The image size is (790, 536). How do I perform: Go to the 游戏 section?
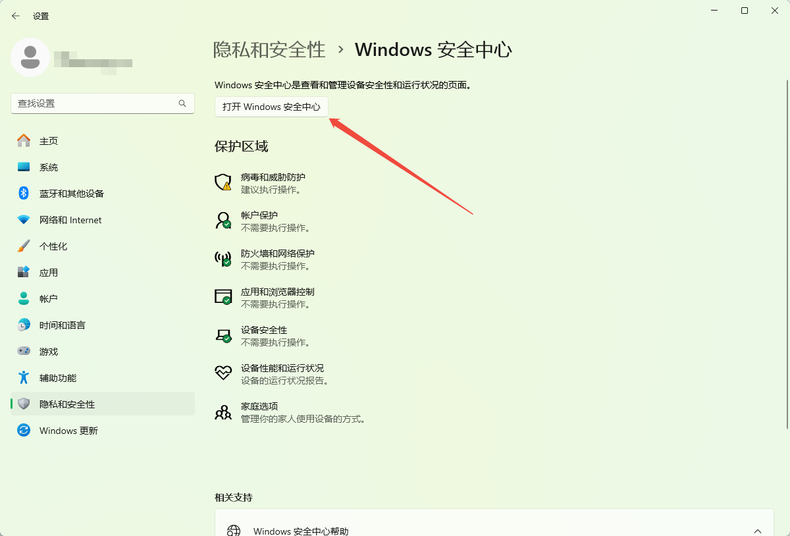[103, 352]
